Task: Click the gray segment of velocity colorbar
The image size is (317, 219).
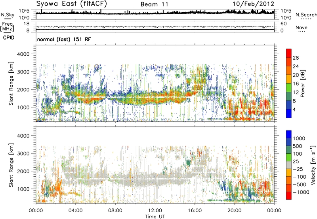Action: pos(289,165)
